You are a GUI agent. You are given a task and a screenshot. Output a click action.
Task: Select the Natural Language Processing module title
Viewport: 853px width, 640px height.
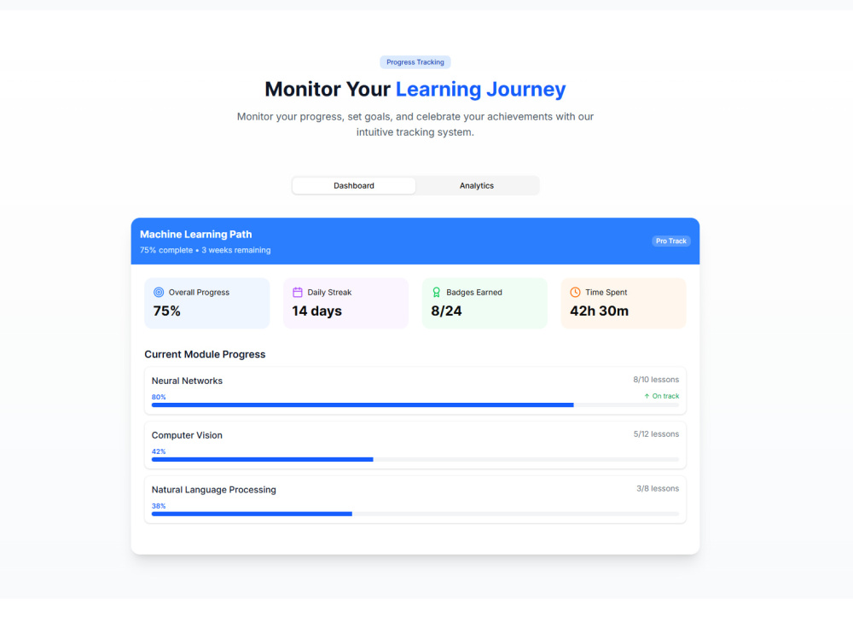tap(214, 490)
